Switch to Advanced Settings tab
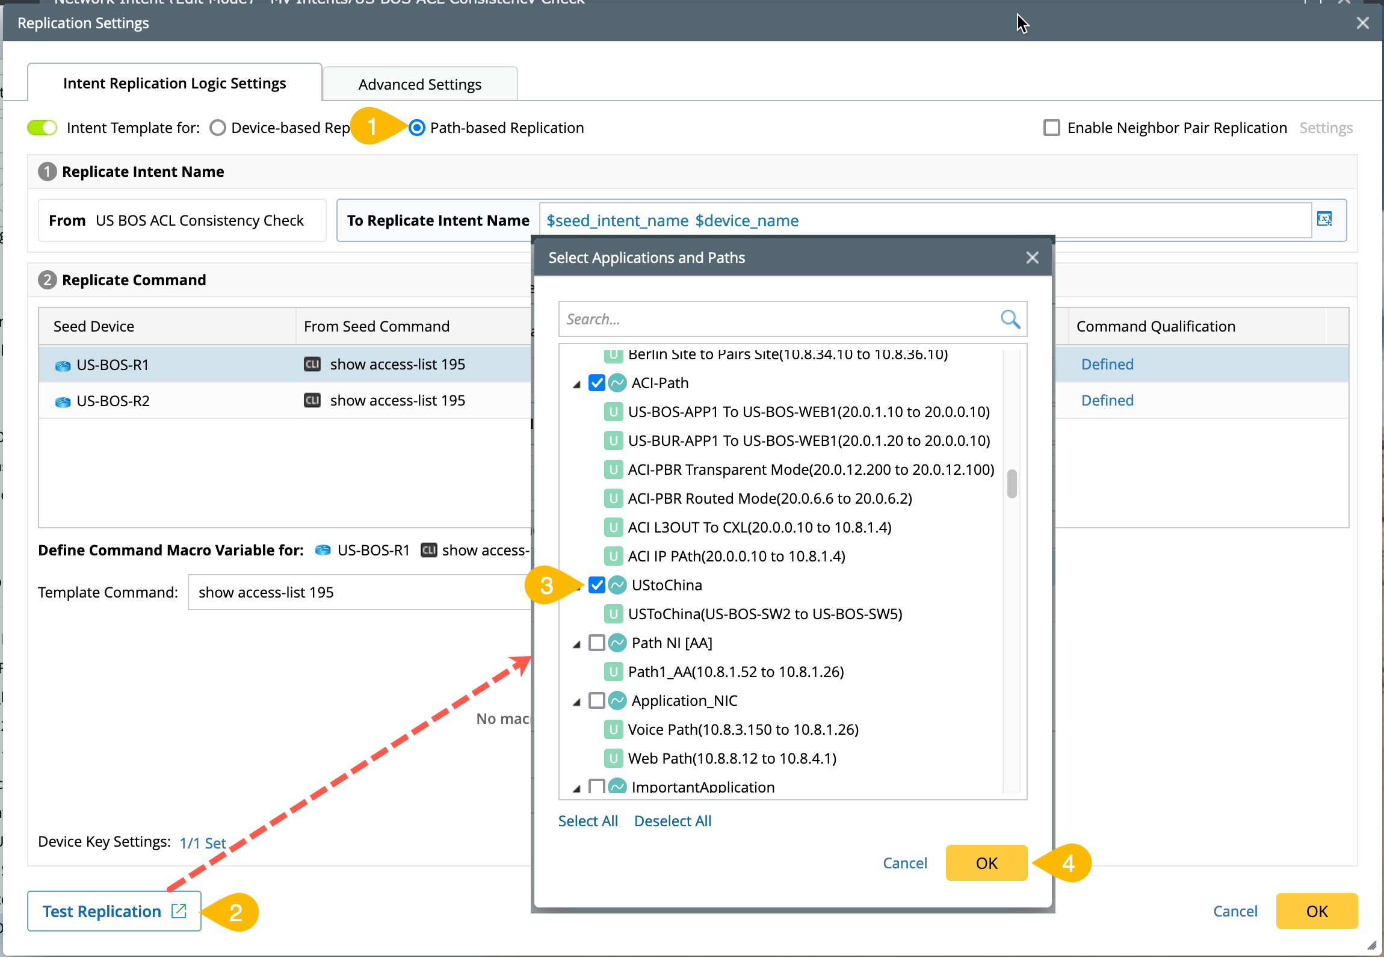Image resolution: width=1384 pixels, height=958 pixels. pos(419,84)
